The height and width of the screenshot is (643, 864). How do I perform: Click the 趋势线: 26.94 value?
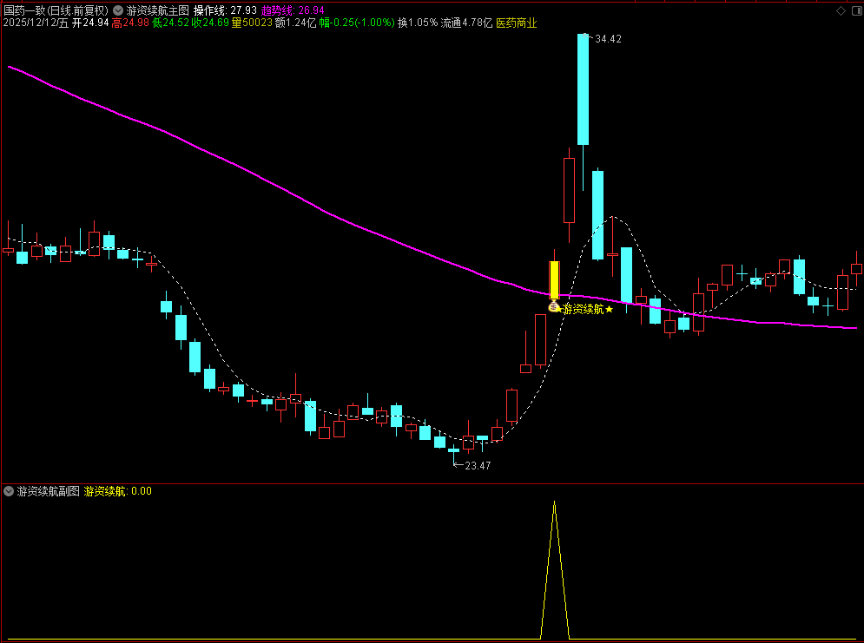(x=293, y=10)
